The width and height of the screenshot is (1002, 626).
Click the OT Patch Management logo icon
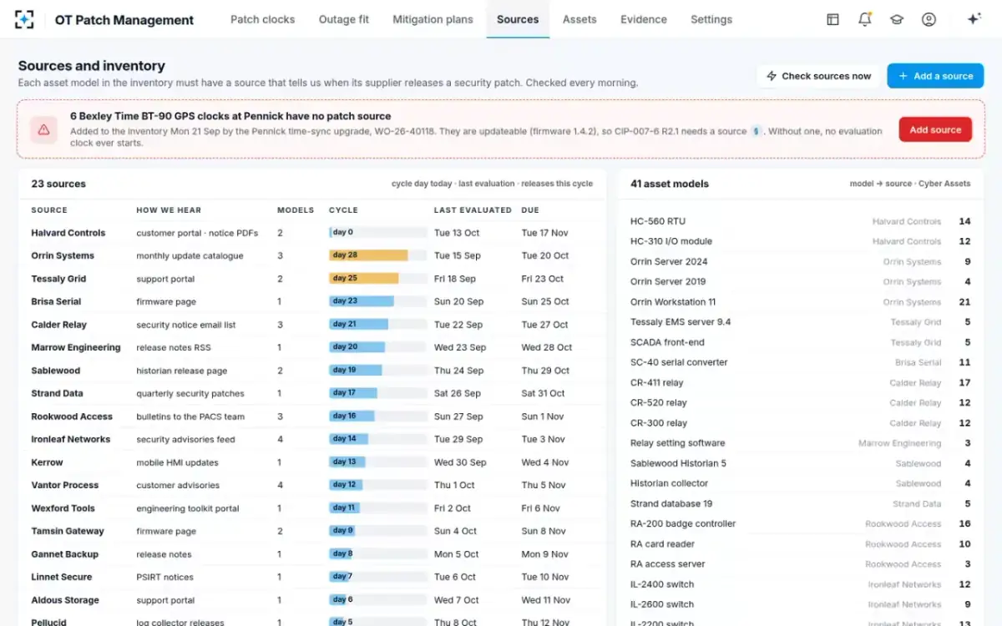(24, 19)
